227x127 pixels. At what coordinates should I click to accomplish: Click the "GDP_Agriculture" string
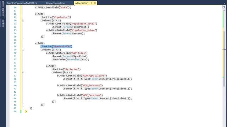[x=94, y=75]
